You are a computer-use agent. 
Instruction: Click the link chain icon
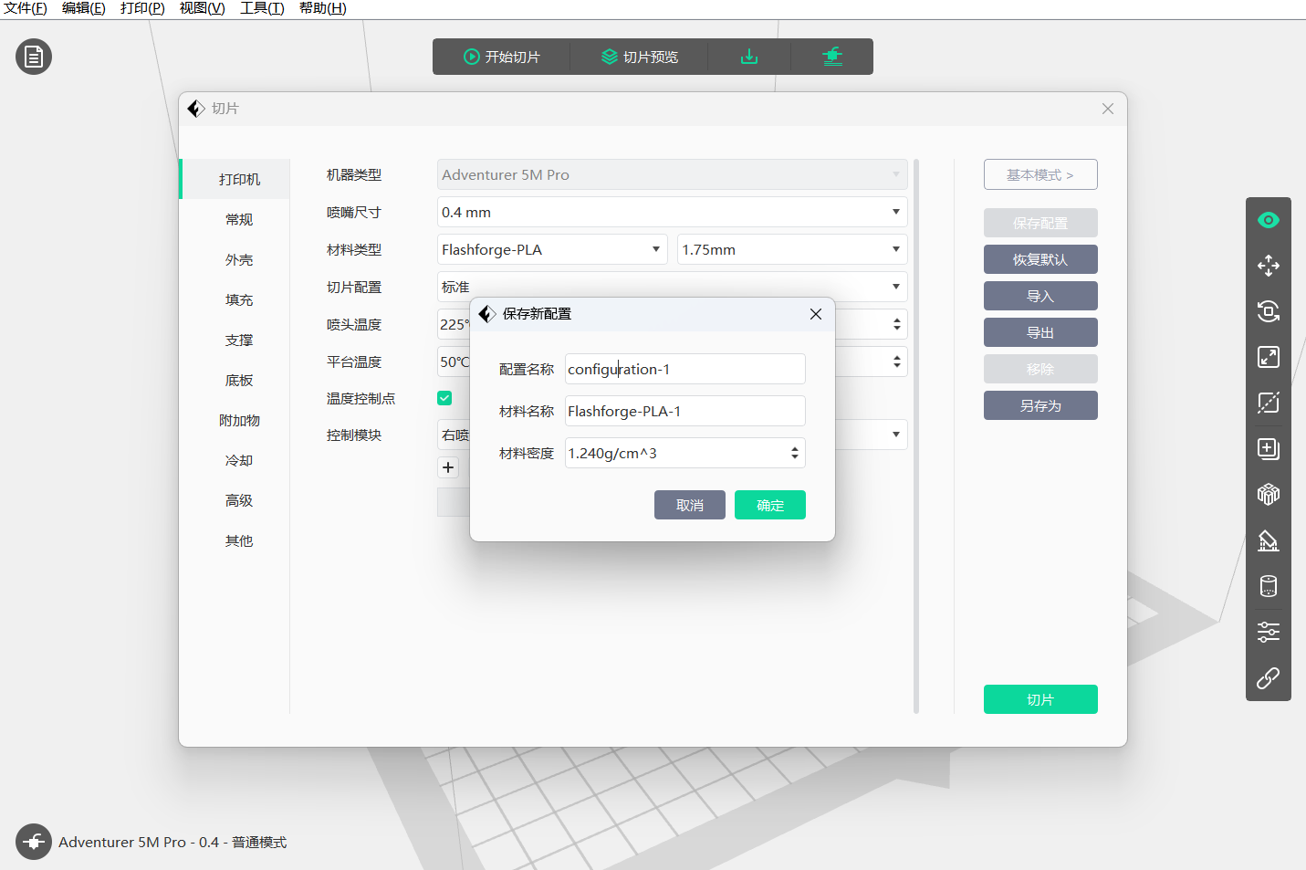point(1269,678)
